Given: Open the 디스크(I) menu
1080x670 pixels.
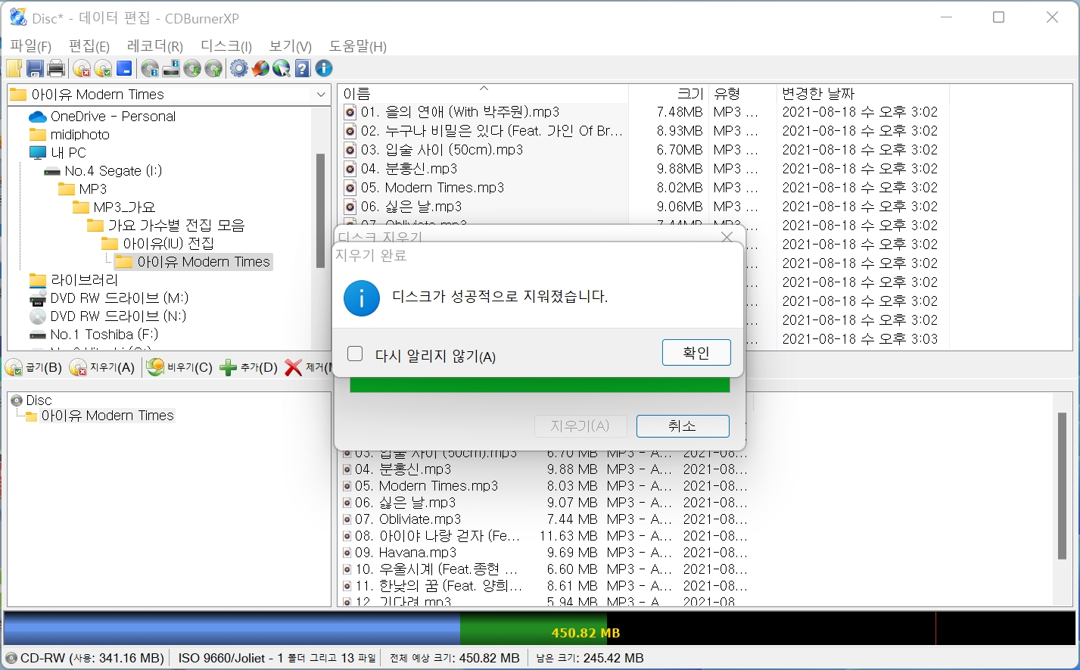Looking at the screenshot, I should point(226,46).
